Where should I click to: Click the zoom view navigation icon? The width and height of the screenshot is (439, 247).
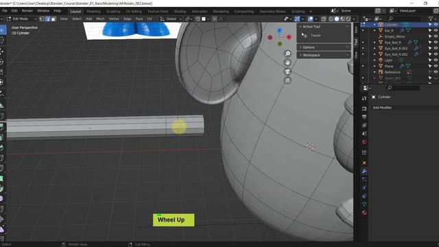[x=287, y=54]
